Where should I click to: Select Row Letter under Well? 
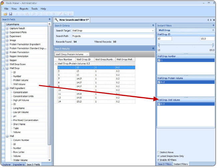tap(19, 152)
